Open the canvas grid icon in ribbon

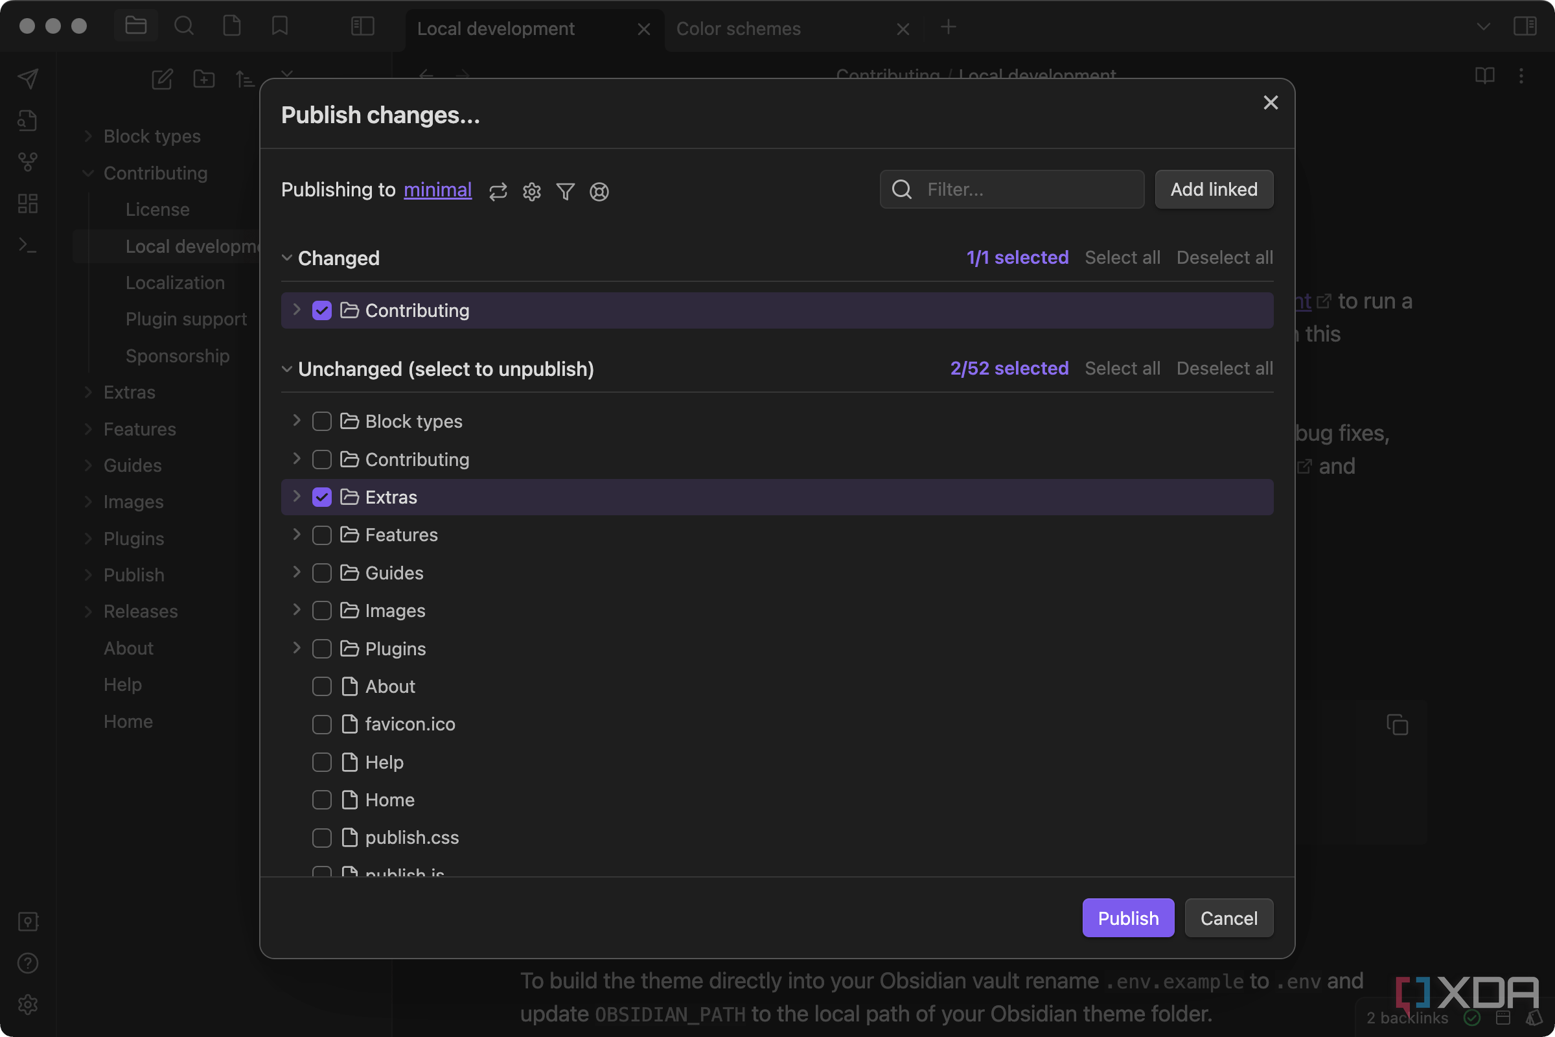click(x=28, y=203)
